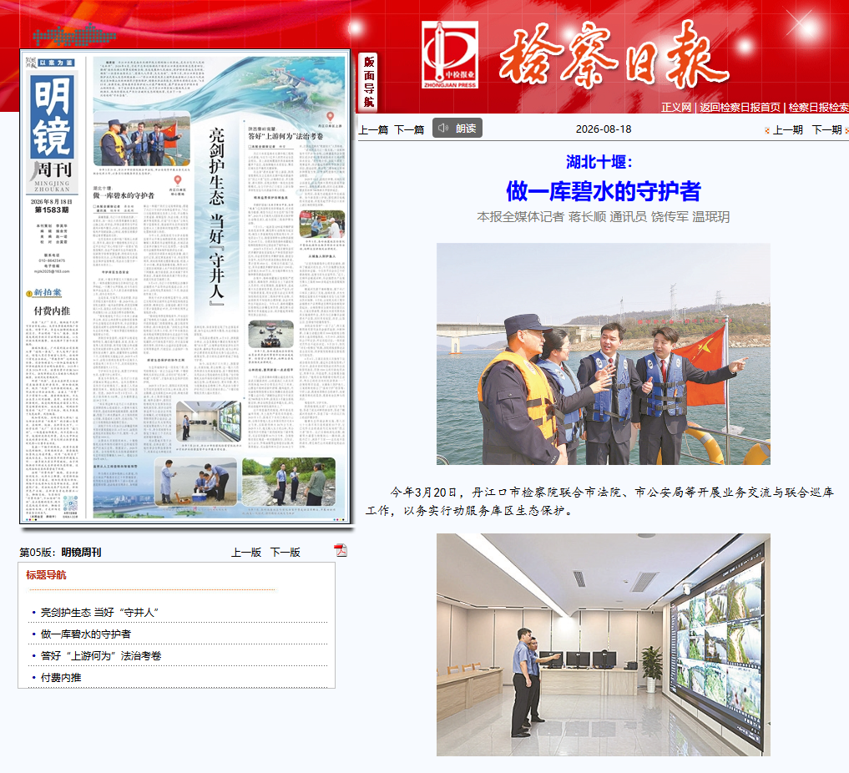Screen dimensions: 849x773
Task: Go to previous page 上一版
Action: click(x=246, y=552)
